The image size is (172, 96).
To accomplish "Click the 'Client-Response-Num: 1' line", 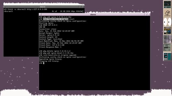I will 50,47.
